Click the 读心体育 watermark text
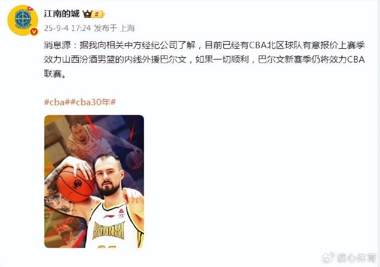Screen dimensions: 380x267 pos(356,258)
